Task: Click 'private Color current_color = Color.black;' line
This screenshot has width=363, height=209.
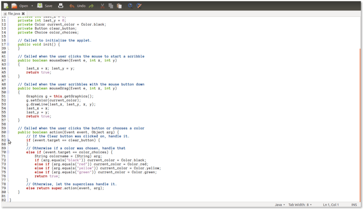Action: pyautogui.click(x=62, y=24)
